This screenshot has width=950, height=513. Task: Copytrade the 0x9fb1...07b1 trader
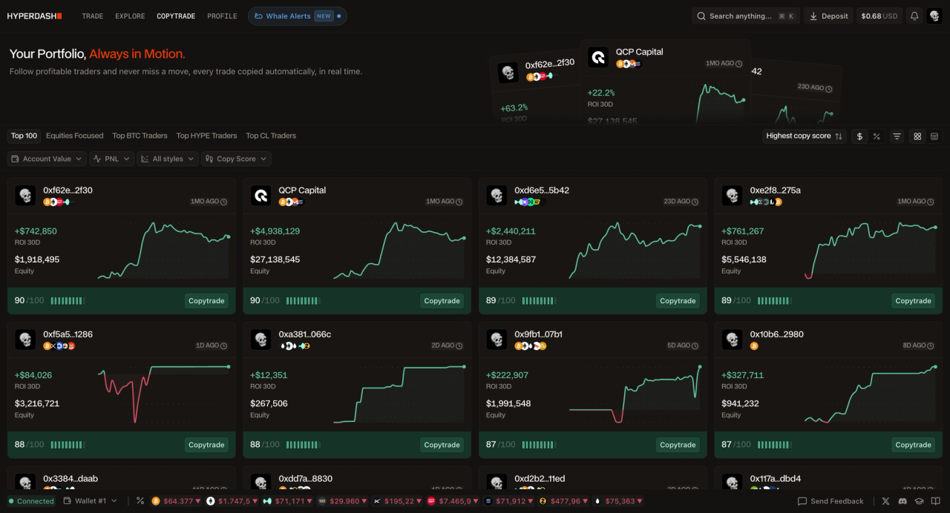point(678,445)
